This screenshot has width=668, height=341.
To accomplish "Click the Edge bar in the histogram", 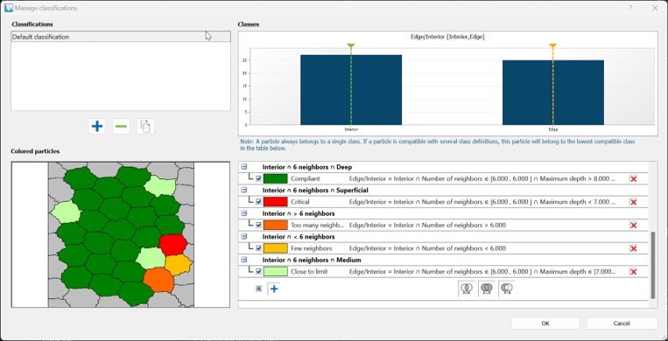I will 553,93.
